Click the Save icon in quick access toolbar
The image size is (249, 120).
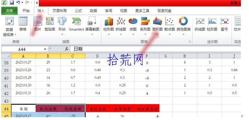pyautogui.click(x=12, y=3)
